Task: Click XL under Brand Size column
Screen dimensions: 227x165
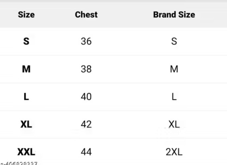Action: (174, 124)
